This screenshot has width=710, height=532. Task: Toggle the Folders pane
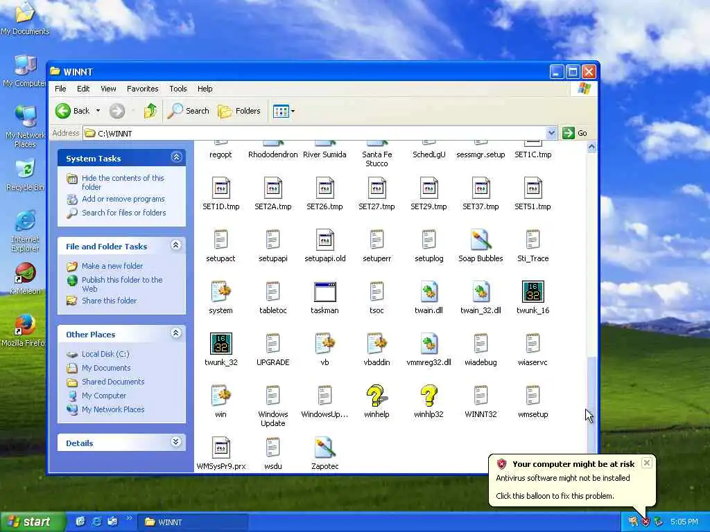click(239, 111)
